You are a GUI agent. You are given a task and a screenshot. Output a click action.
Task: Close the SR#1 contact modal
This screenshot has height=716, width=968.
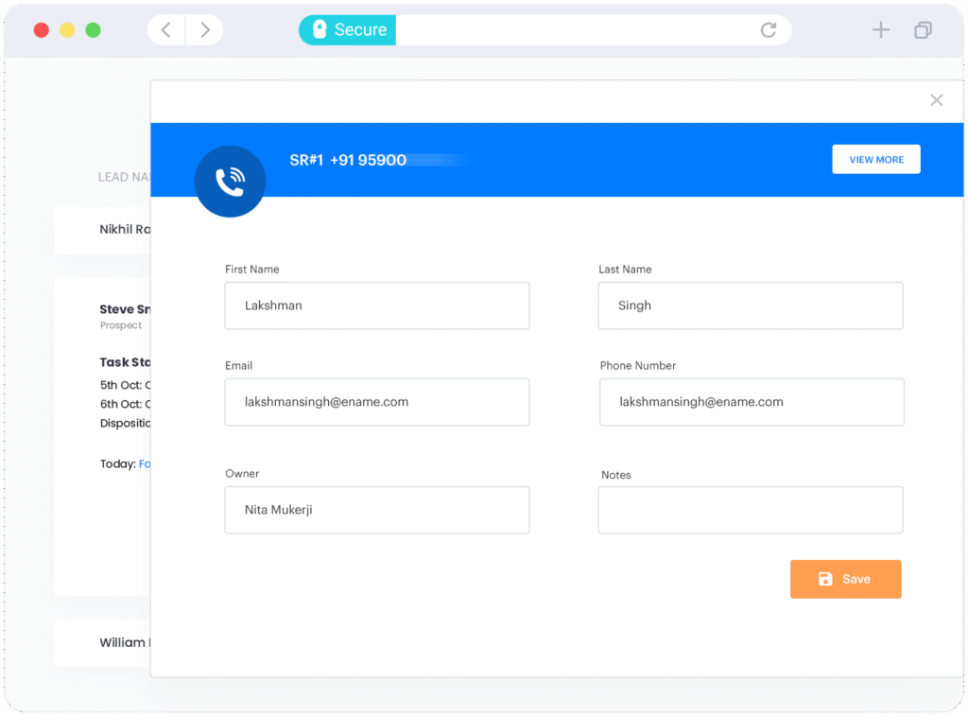click(936, 99)
